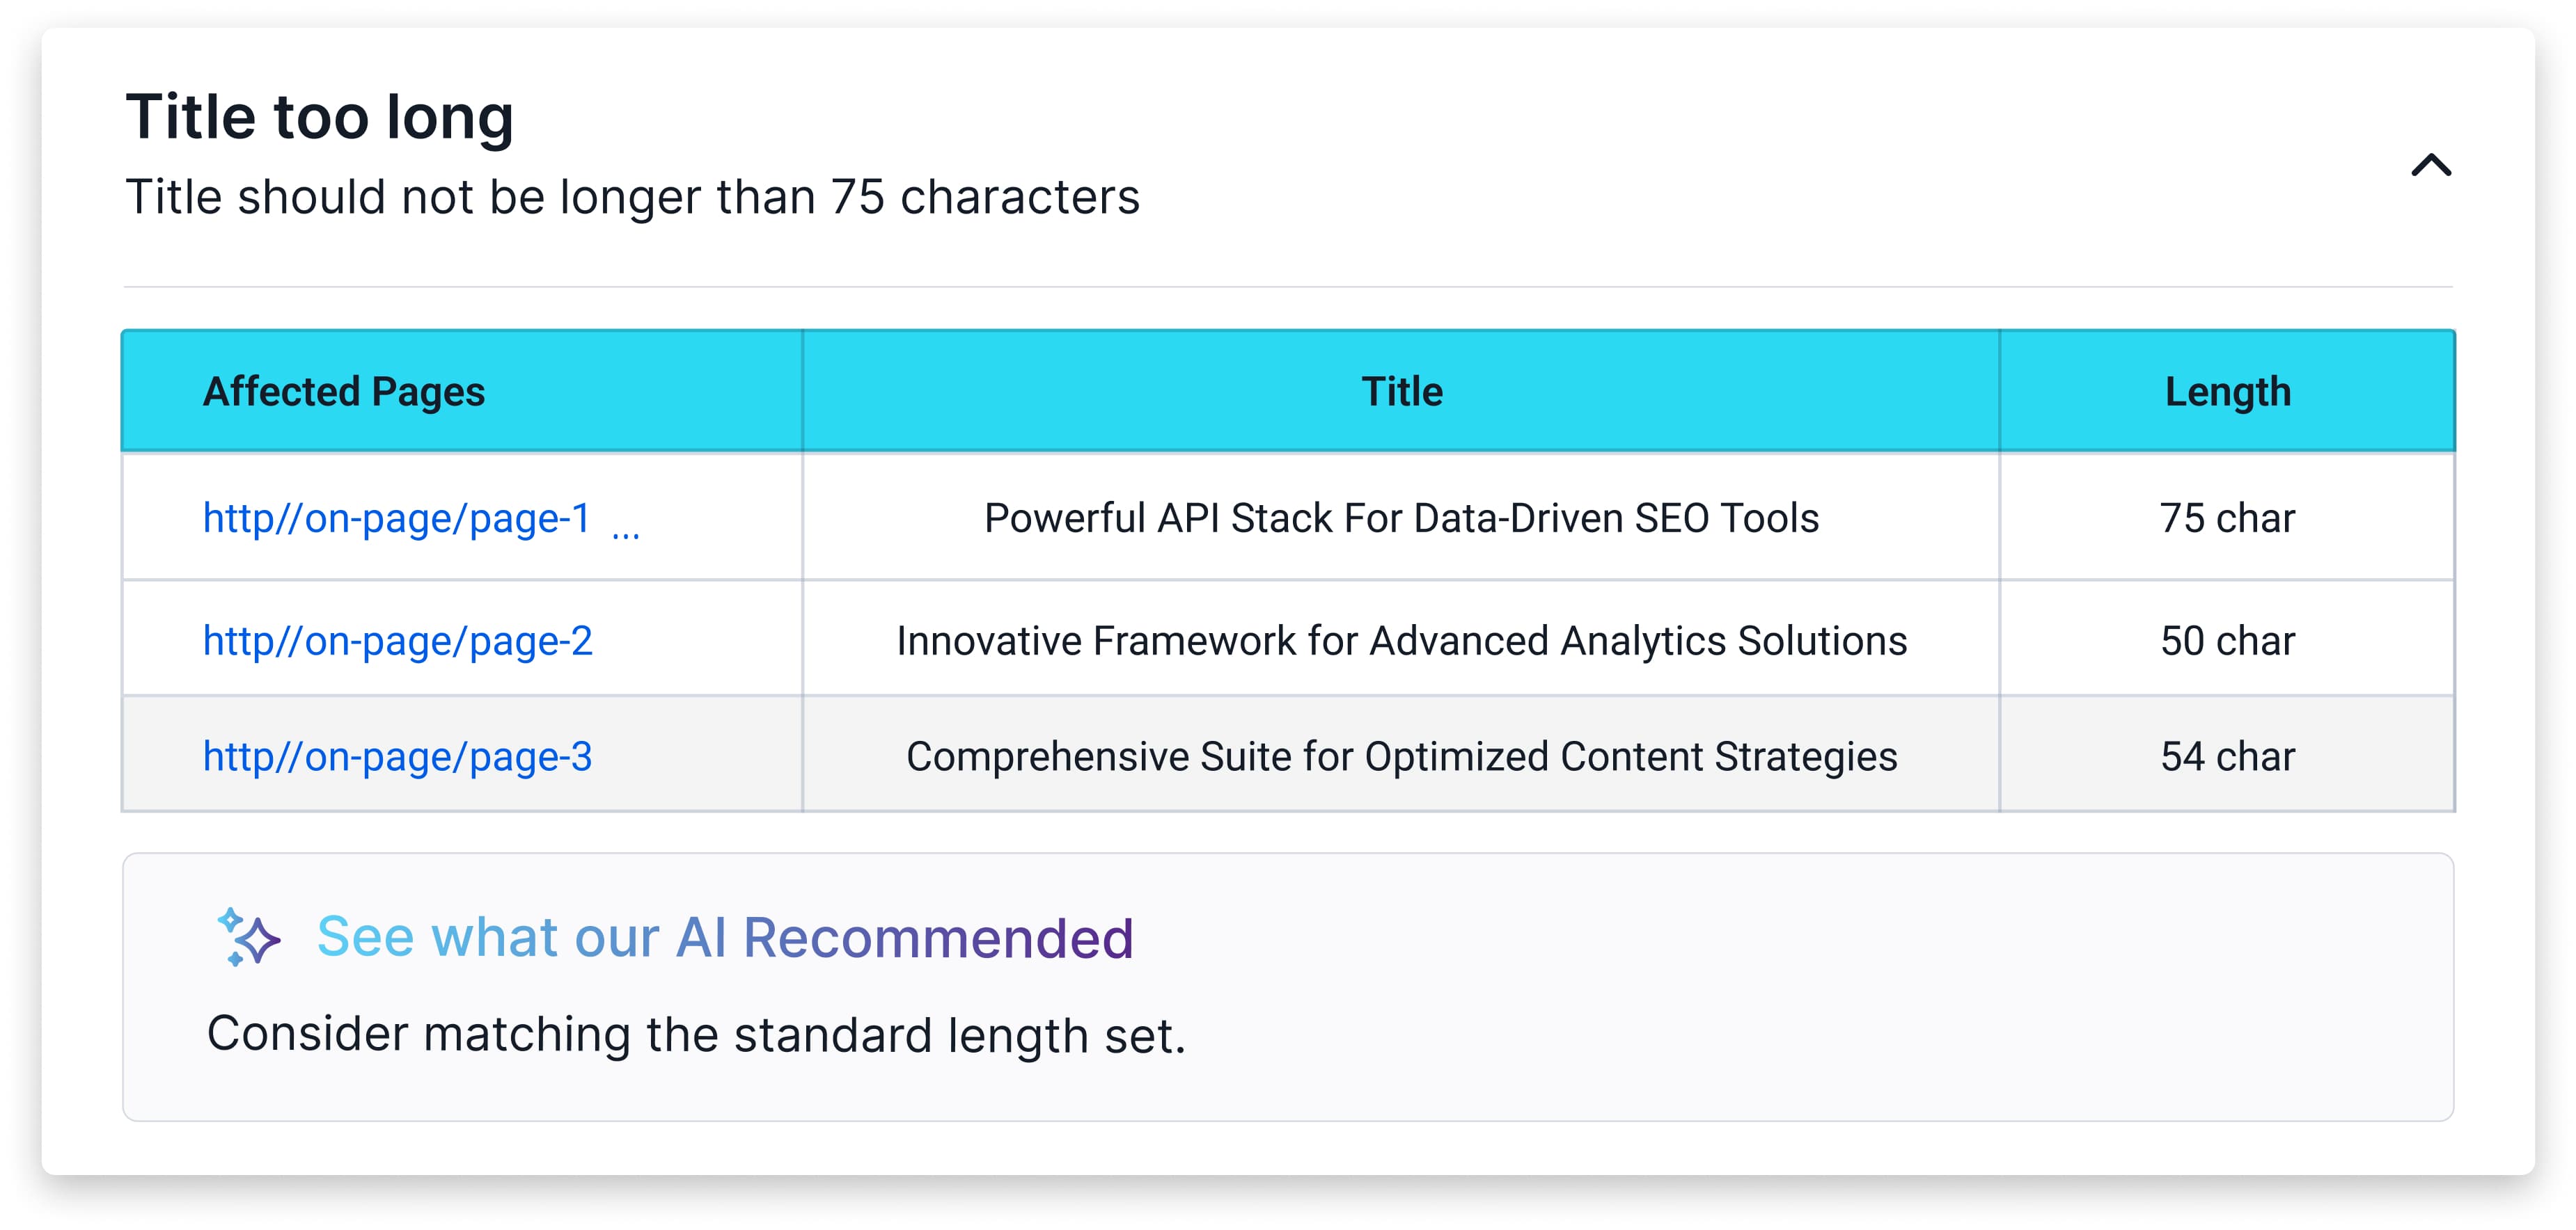Click the 75 char length cell
Screen dimensions: 2576x1230
(x=2227, y=518)
